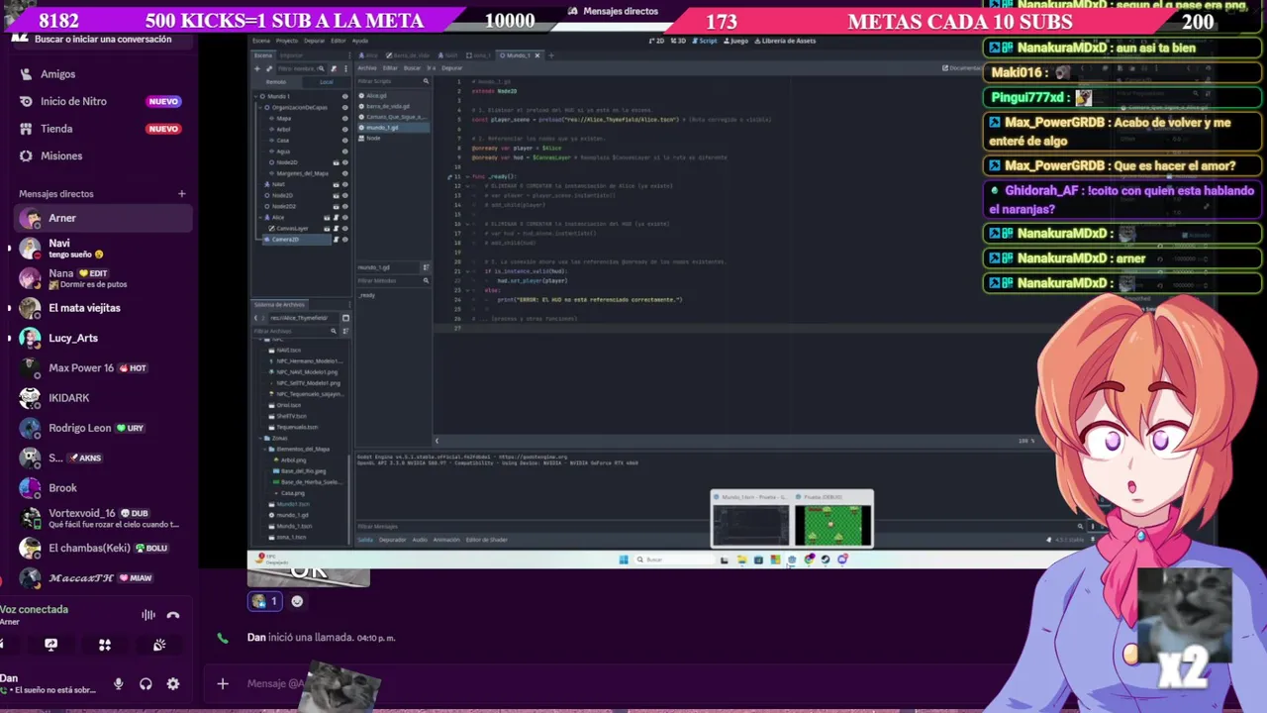Viewport: 1267px width, 713px height.
Task: Toggle visibility of OrganizacionDeCapas node
Action: 344,107
